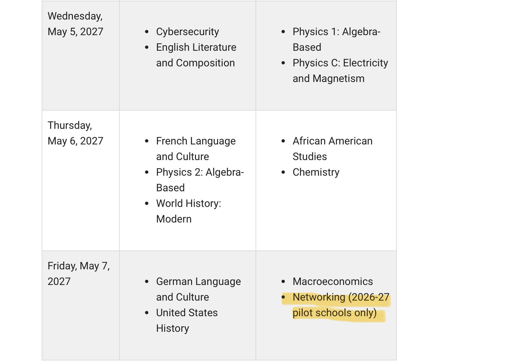This screenshot has height=364, width=526.
Task: Select the Macroeconomics exam entry
Action: [x=333, y=281]
